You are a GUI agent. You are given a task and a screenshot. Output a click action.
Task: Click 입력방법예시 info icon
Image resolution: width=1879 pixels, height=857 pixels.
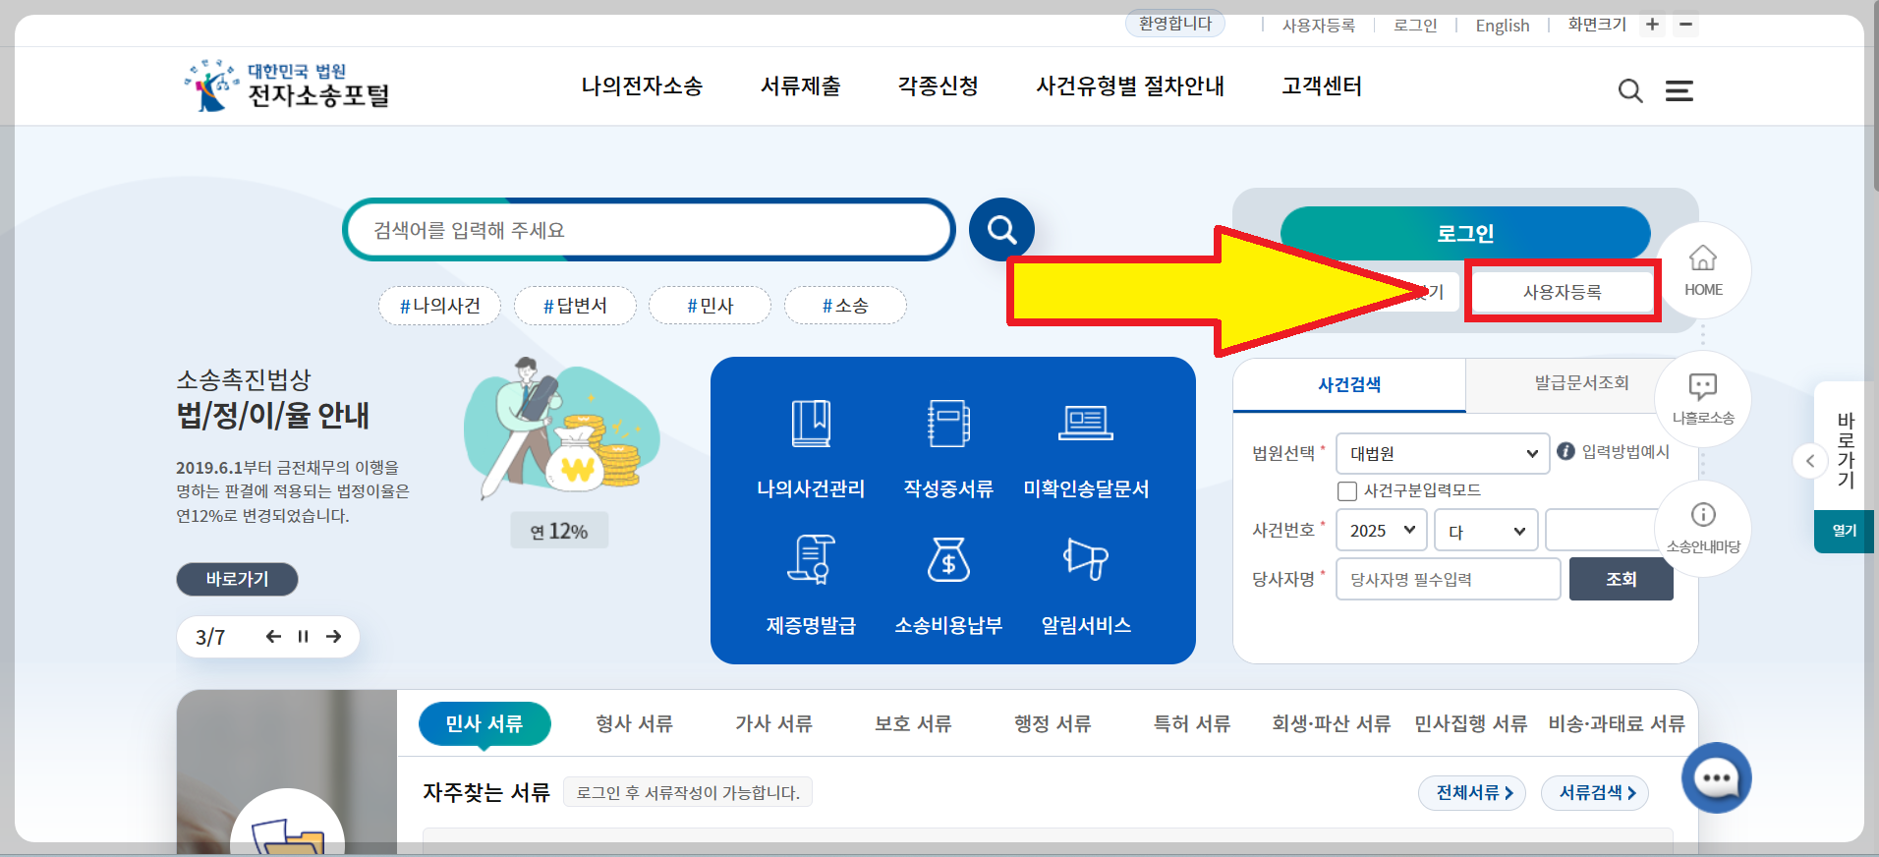coord(1566,451)
